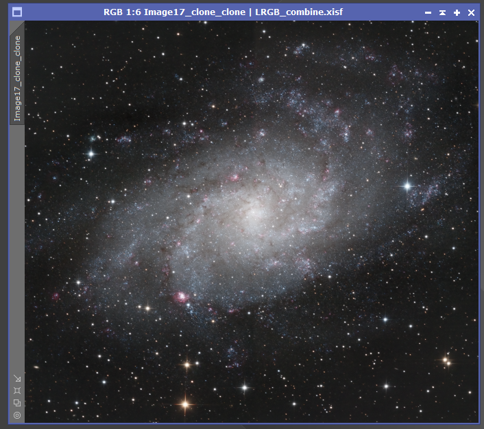Click the concentric circles icon
This screenshot has width=484, height=429.
(17, 415)
